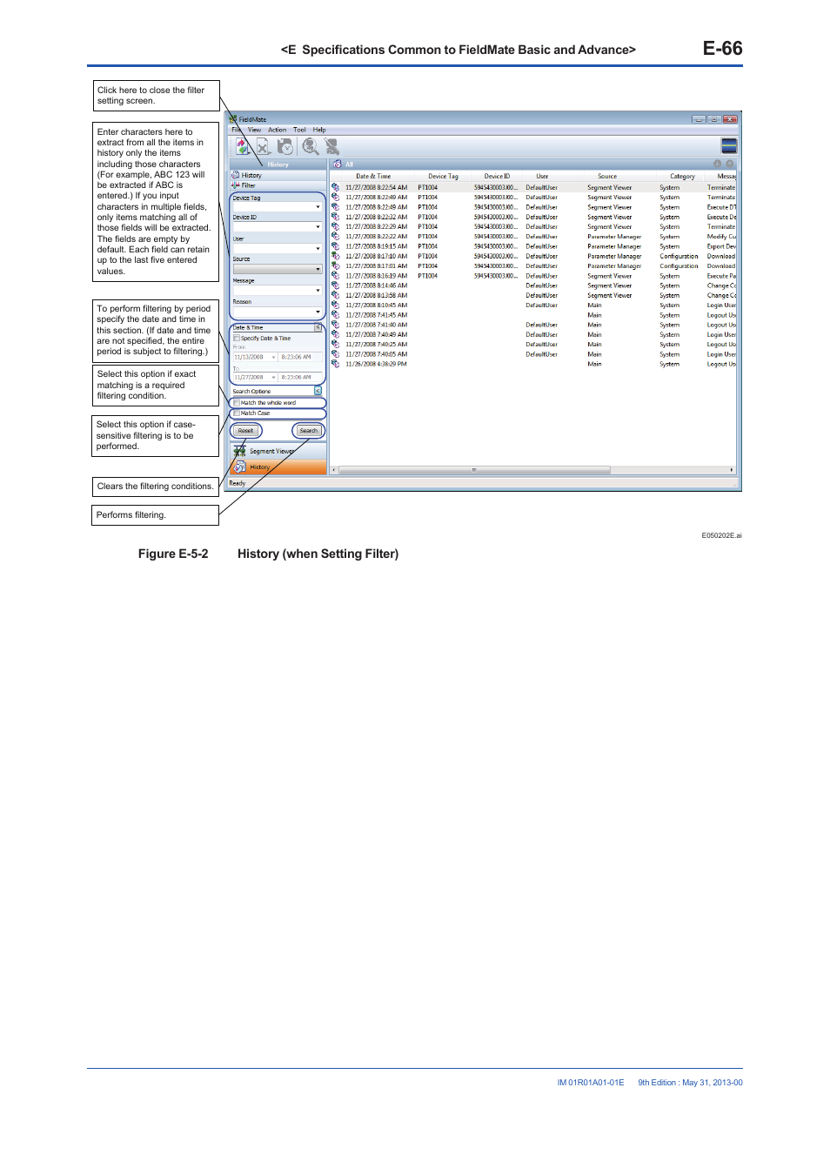The image size is (830, 1175).
Task: Click the icon of the 8:14:46 AM entry
Action: [x=335, y=285]
